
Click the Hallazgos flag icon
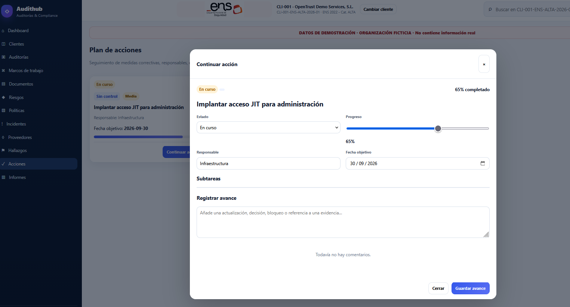(x=3, y=151)
